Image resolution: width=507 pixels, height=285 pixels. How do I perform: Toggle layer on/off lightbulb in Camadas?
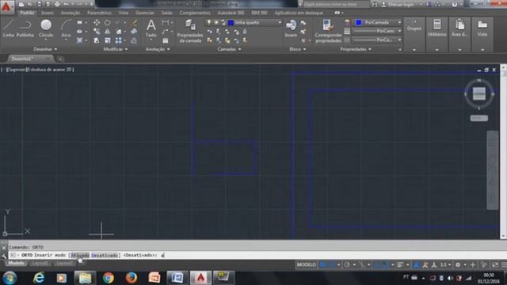coord(209,22)
